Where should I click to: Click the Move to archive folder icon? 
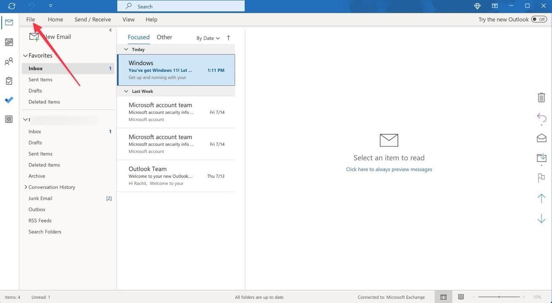(541, 158)
